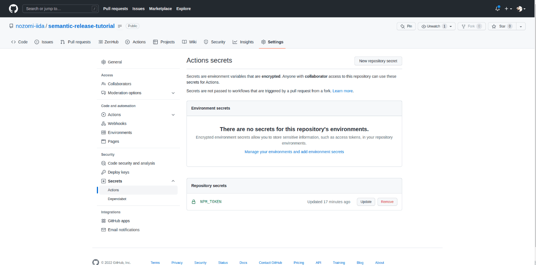This screenshot has height=265, width=536.
Task: Open Marketplace in the header
Action: pyautogui.click(x=160, y=8)
